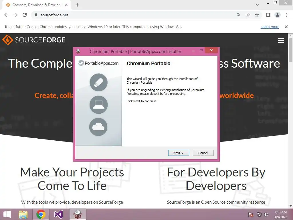Open Visual Studio from the taskbar

click(x=58, y=214)
